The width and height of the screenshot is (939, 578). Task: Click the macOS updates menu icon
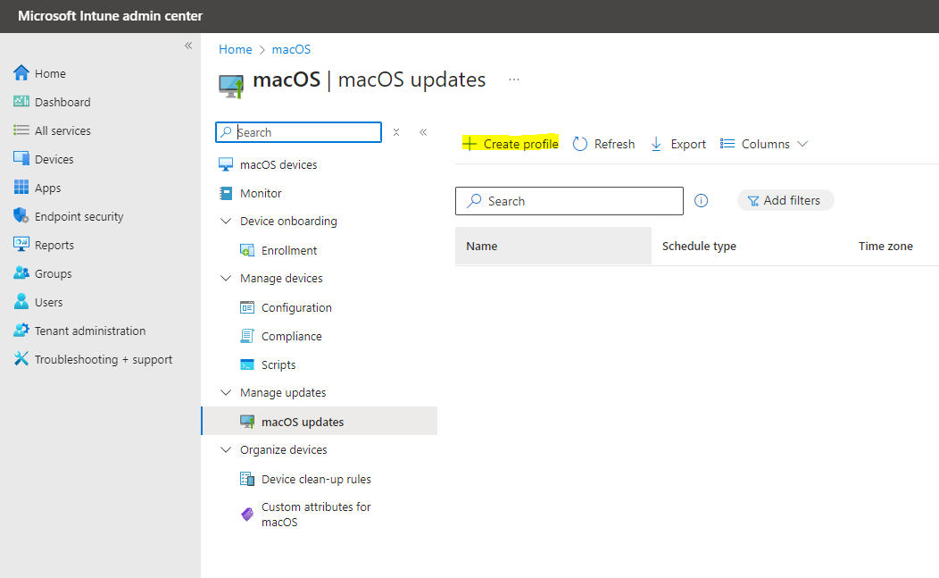(x=246, y=422)
